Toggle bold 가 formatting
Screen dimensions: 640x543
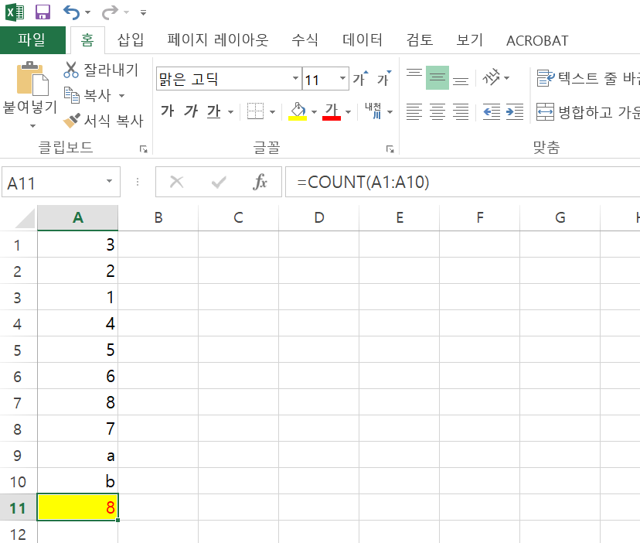coord(168,111)
